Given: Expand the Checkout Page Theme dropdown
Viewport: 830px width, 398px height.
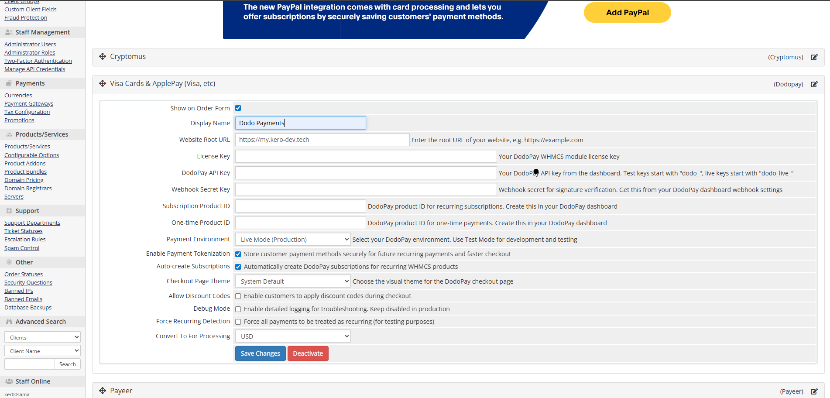Looking at the screenshot, I should tap(292, 281).
